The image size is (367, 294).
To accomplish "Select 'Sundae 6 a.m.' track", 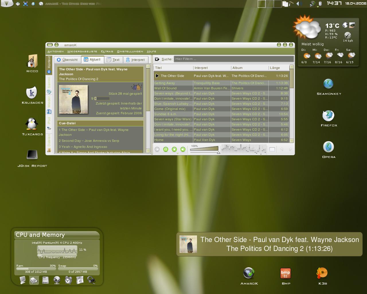I will (x=221, y=114).
